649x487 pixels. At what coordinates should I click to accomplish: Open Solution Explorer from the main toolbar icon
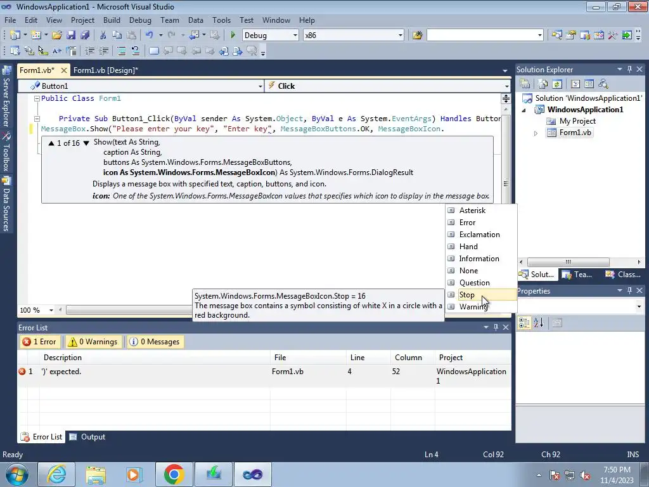[x=556, y=36]
